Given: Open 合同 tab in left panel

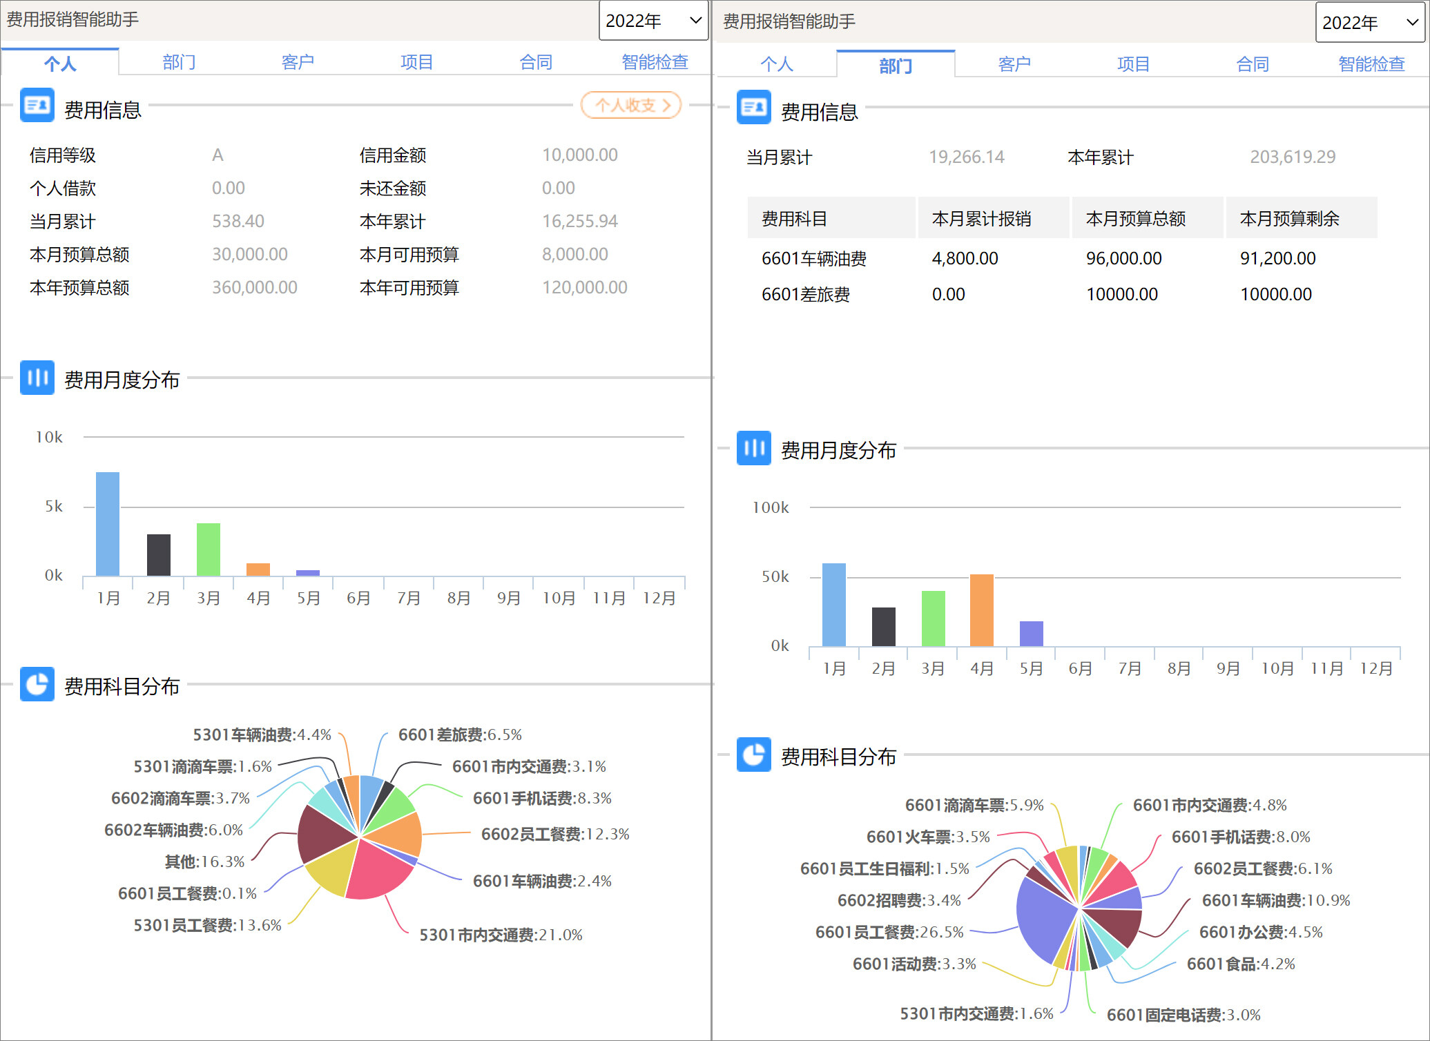Looking at the screenshot, I should coord(536,62).
